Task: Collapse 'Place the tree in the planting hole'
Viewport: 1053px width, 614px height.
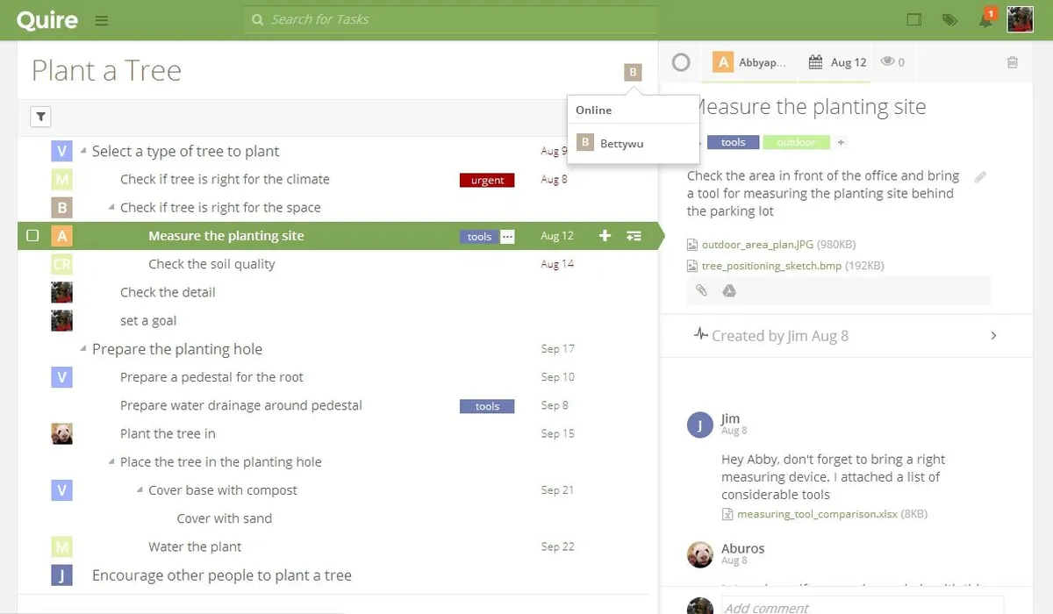Action: [111, 461]
